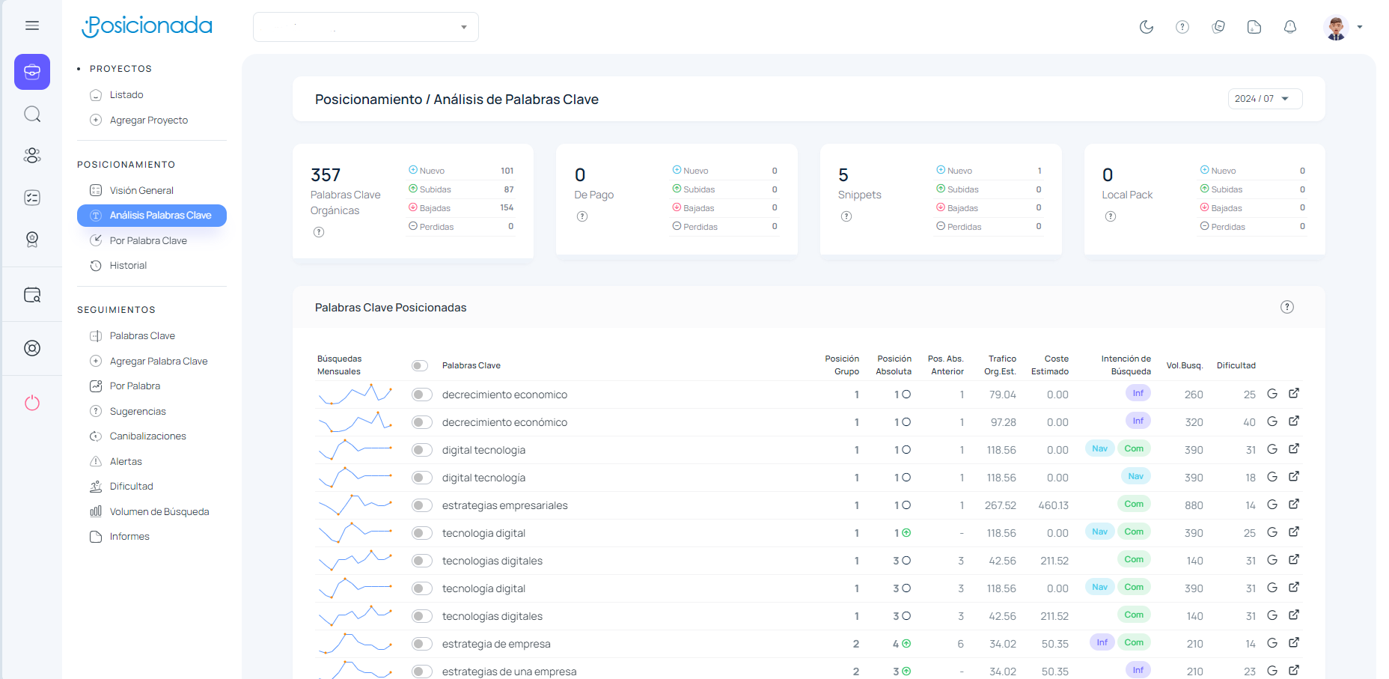Click Nav badge in tecnologia digital position 3 row
1389x679 pixels.
(1099, 587)
